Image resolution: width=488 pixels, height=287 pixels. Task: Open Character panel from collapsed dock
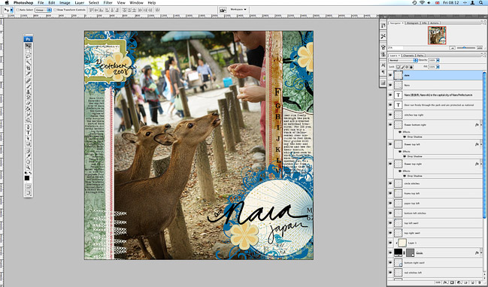coord(383,65)
